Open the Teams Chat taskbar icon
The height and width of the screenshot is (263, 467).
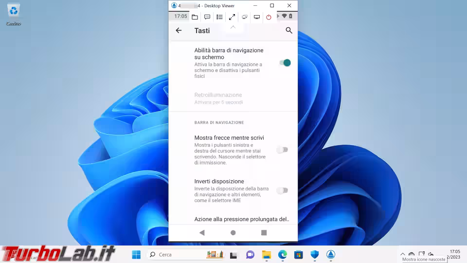(x=250, y=255)
